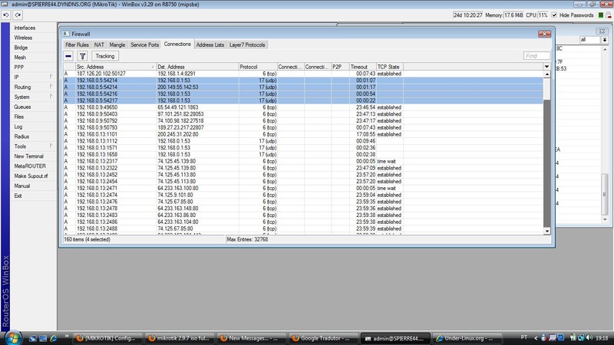The image size is (614, 345).
Task: Toggle the Hide Passwords checkbox
Action: (x=554, y=15)
